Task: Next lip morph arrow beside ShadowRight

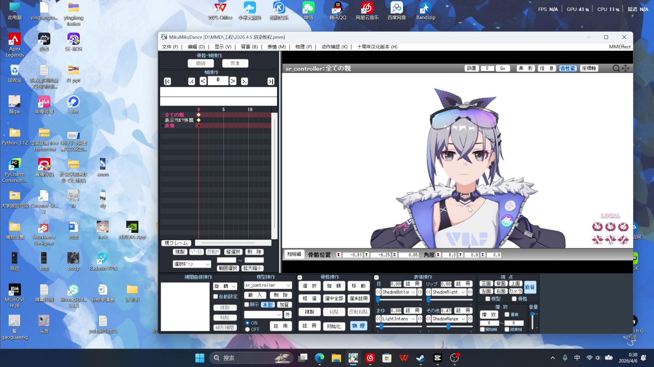Action: tap(470, 292)
